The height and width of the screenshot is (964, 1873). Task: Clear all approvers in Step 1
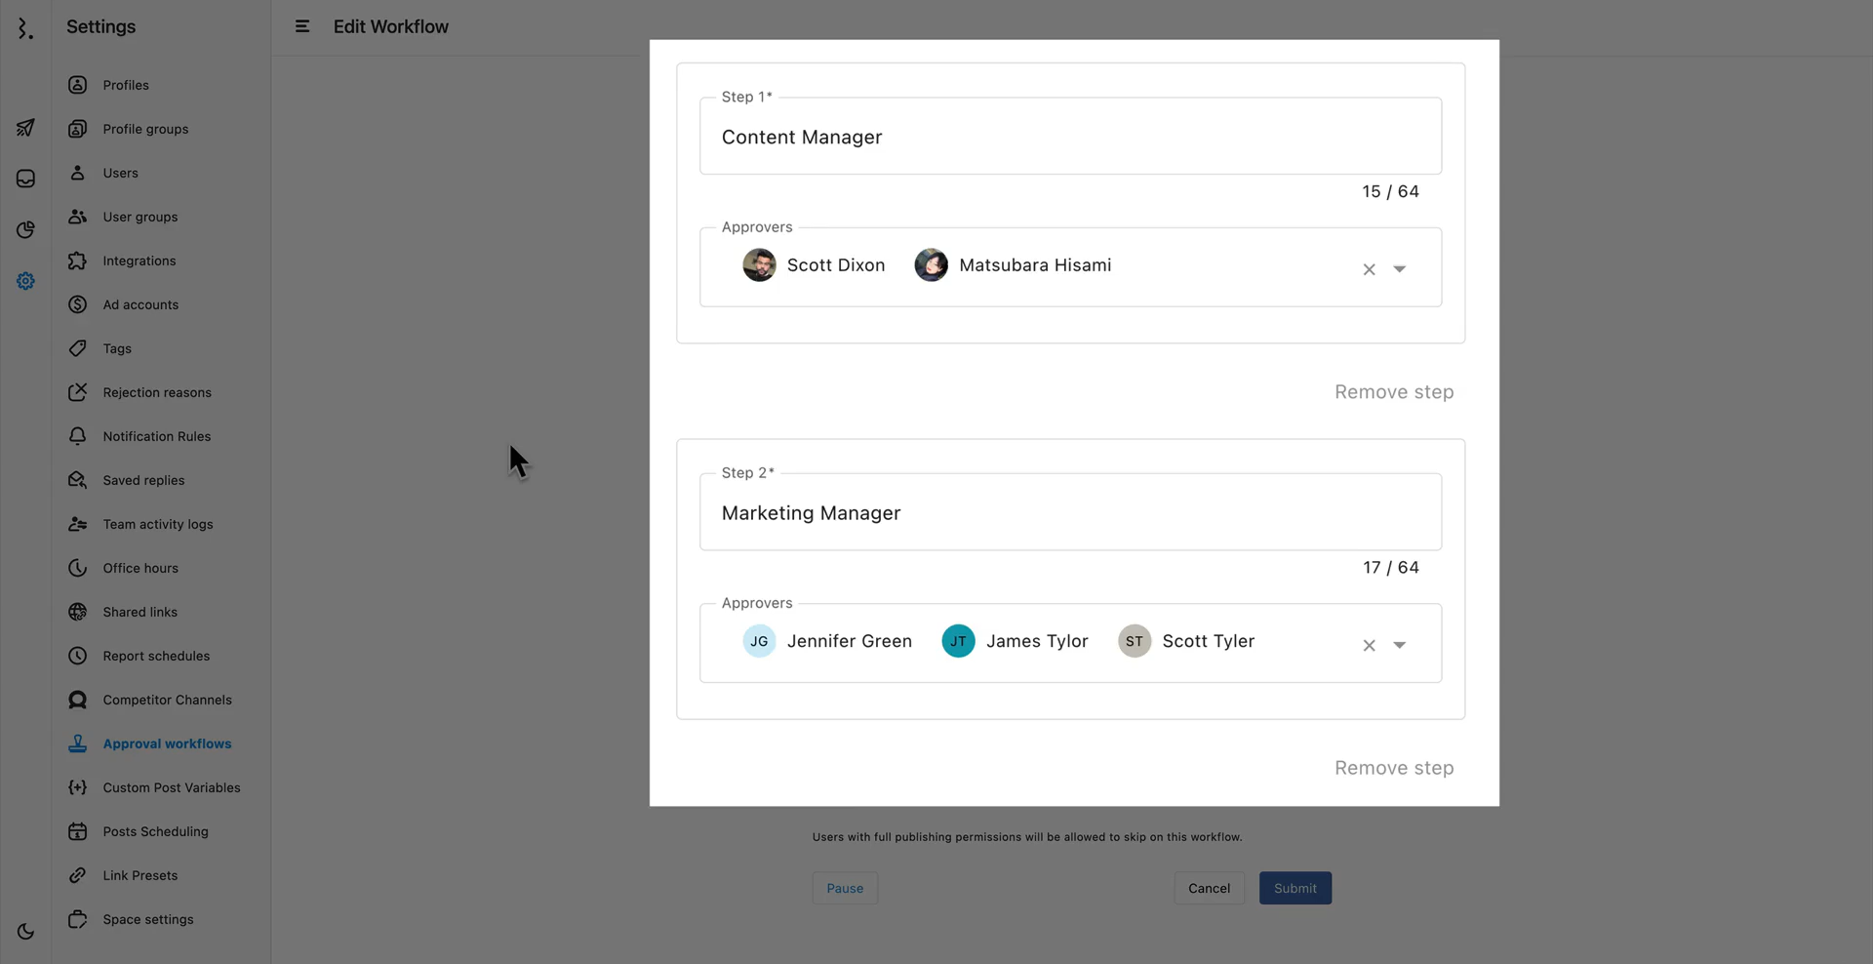1369,269
